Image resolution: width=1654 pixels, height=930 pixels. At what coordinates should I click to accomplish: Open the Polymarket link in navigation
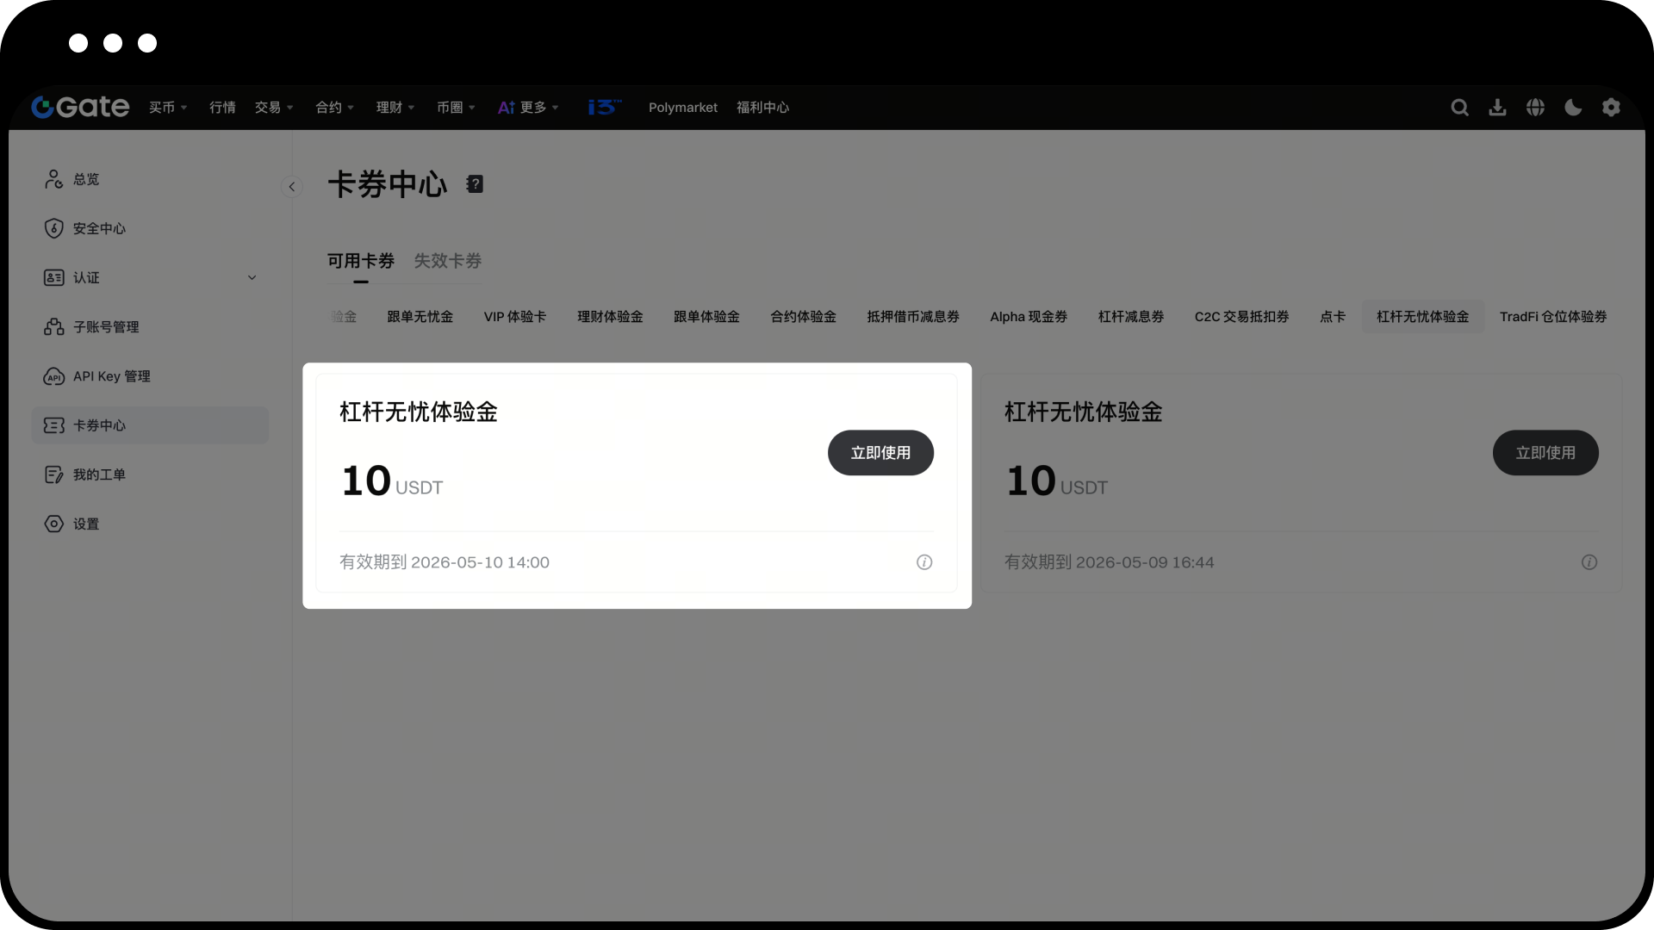pos(682,108)
